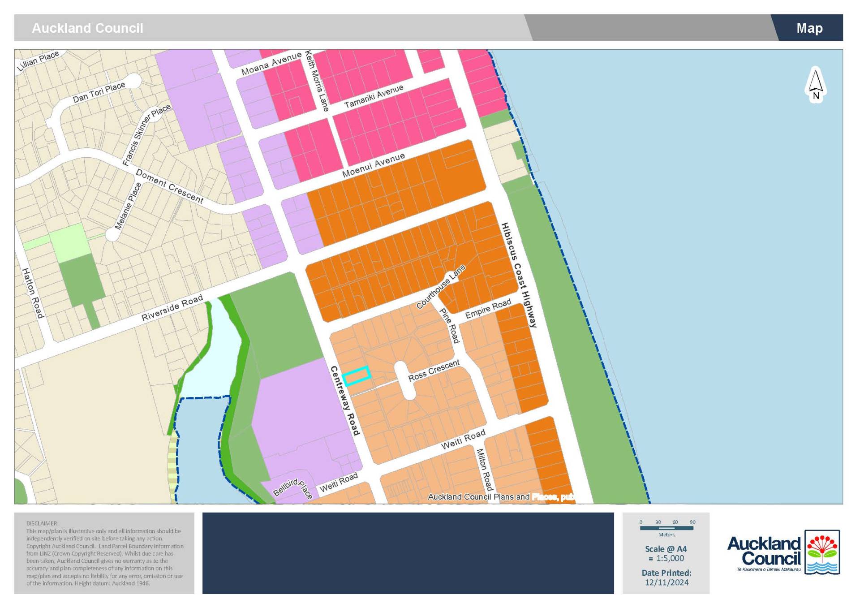The image size is (860, 608).
Task: Click the Map title tab
Action: (809, 28)
